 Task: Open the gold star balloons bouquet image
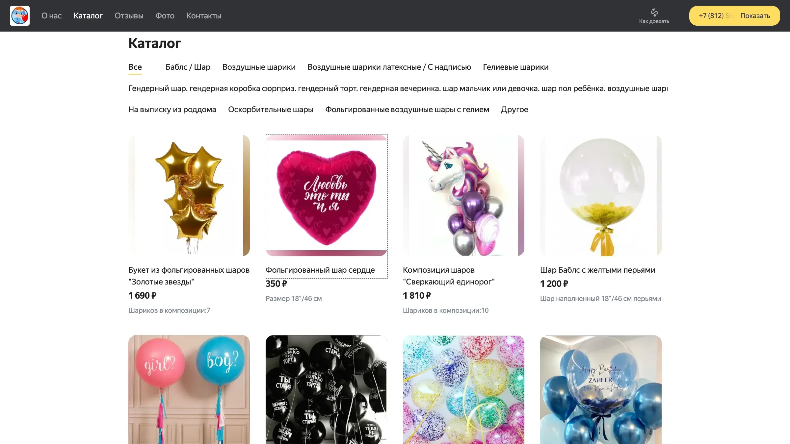189,195
